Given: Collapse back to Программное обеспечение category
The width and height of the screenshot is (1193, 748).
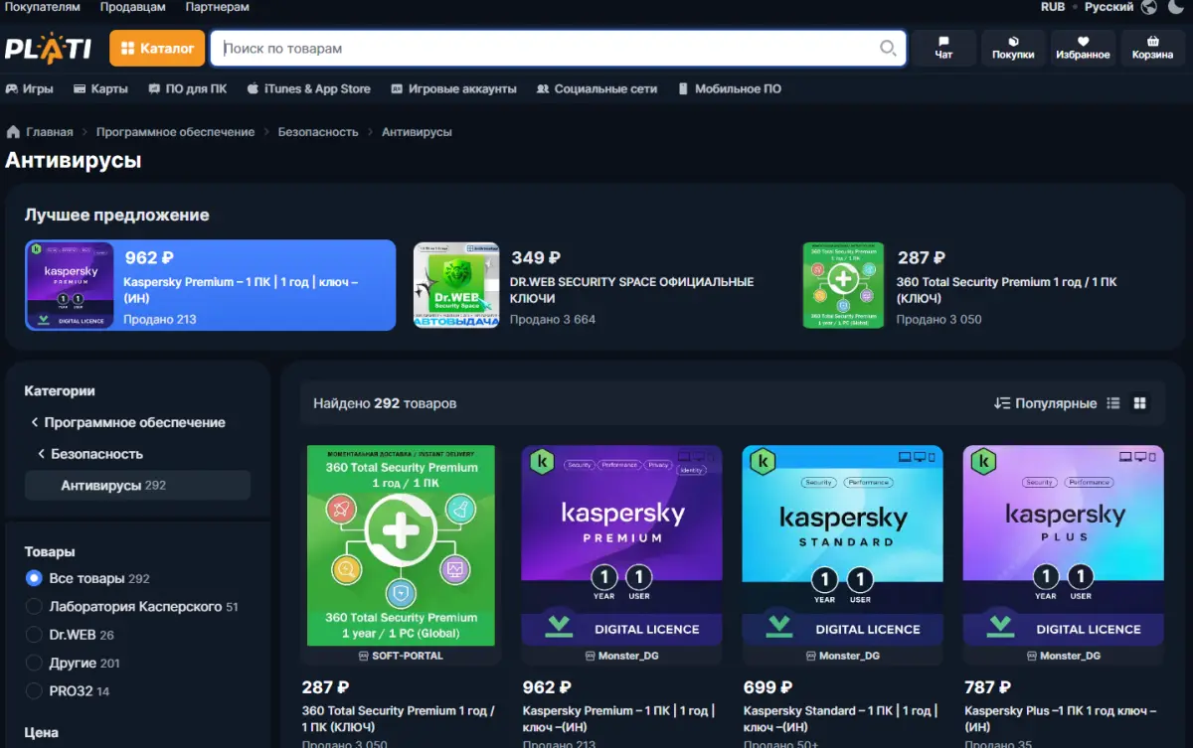Looking at the screenshot, I should (127, 422).
